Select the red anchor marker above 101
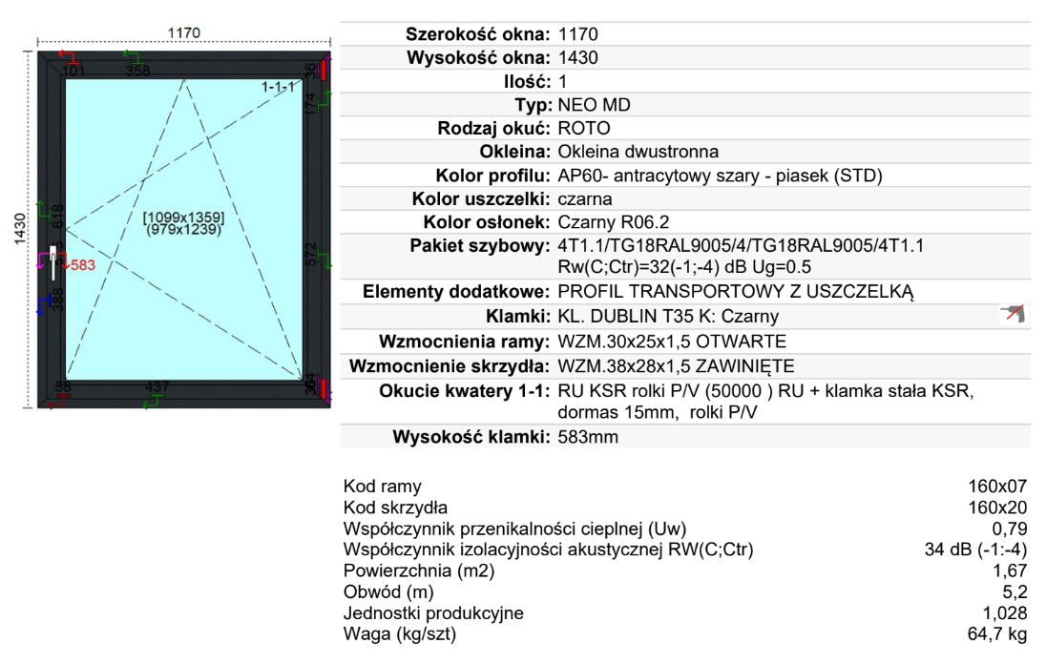1046x664 pixels. 68,56
